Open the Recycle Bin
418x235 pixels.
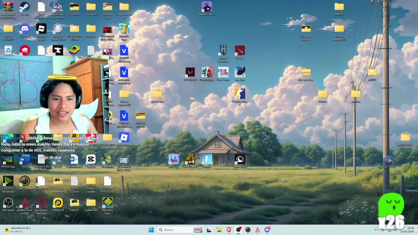click(x=8, y=51)
